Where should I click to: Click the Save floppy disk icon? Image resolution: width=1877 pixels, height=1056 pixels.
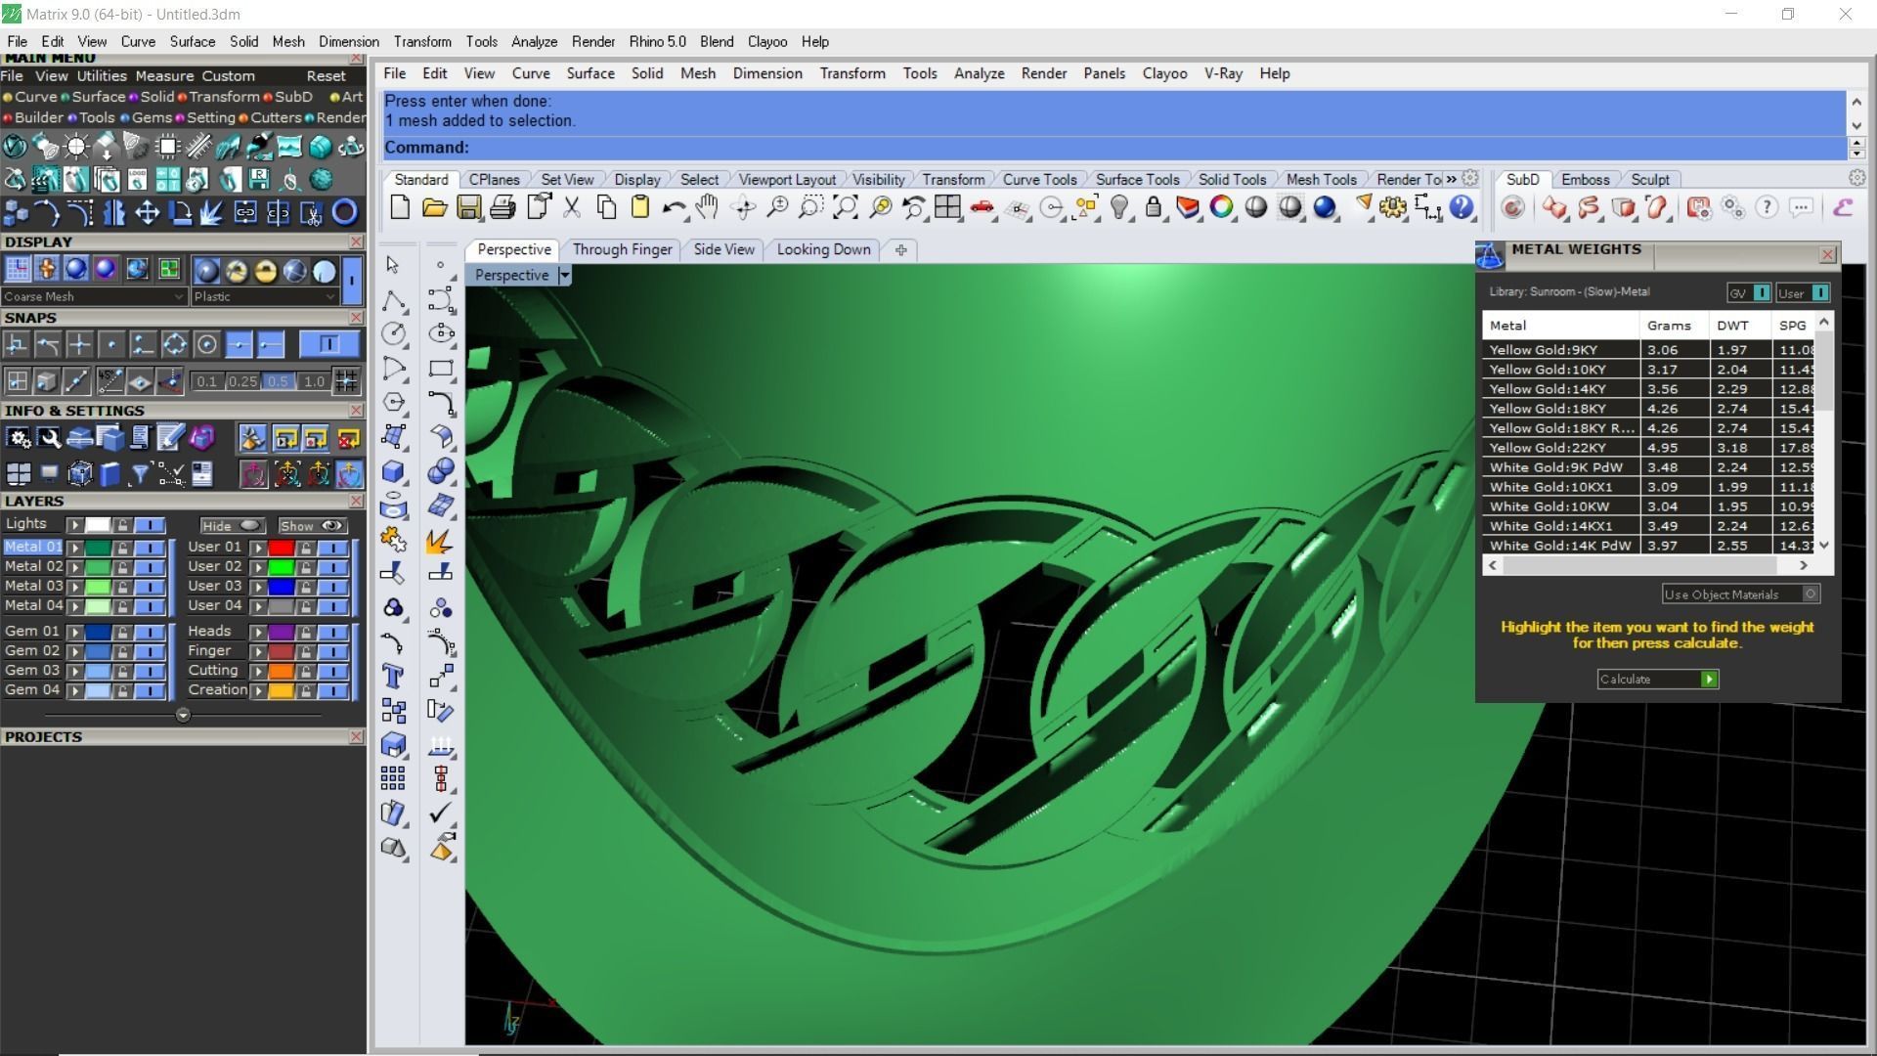click(x=468, y=207)
